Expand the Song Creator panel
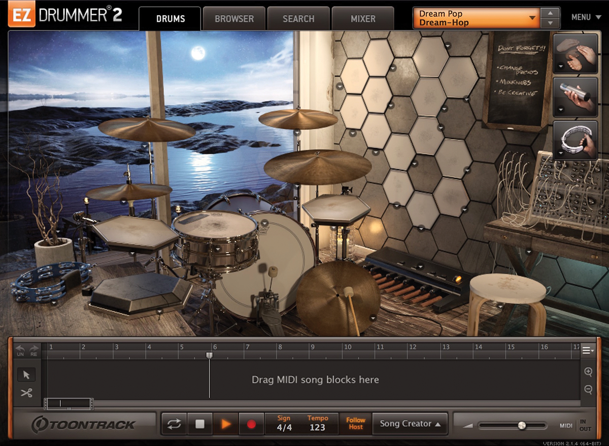This screenshot has height=446, width=609. coord(410,424)
